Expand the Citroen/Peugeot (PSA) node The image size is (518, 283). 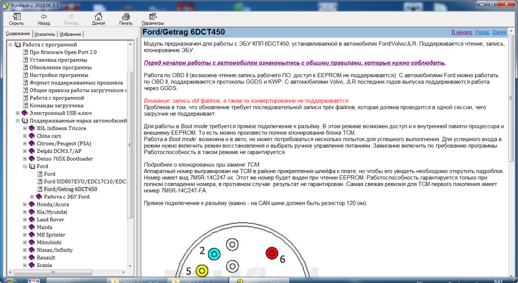(25, 144)
